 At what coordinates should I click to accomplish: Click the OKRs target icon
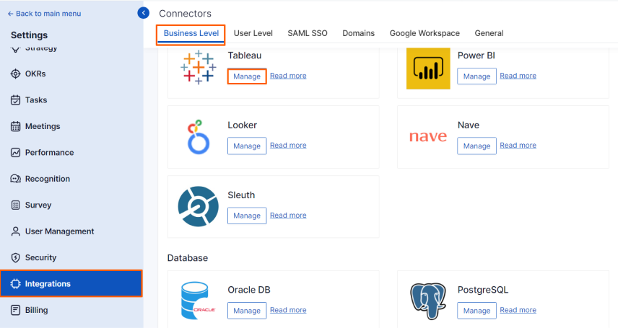[x=15, y=74]
